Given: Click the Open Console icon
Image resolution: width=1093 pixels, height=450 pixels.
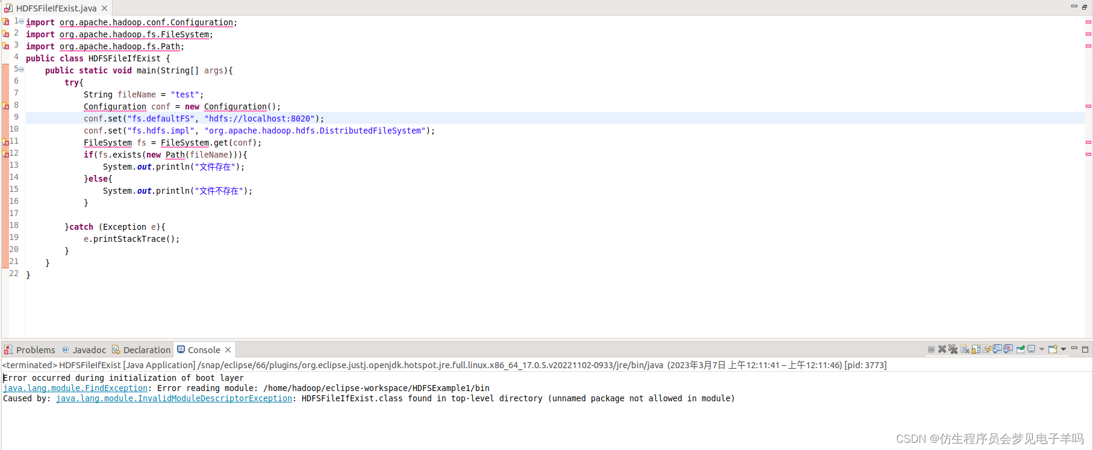Looking at the screenshot, I should [x=1053, y=350].
